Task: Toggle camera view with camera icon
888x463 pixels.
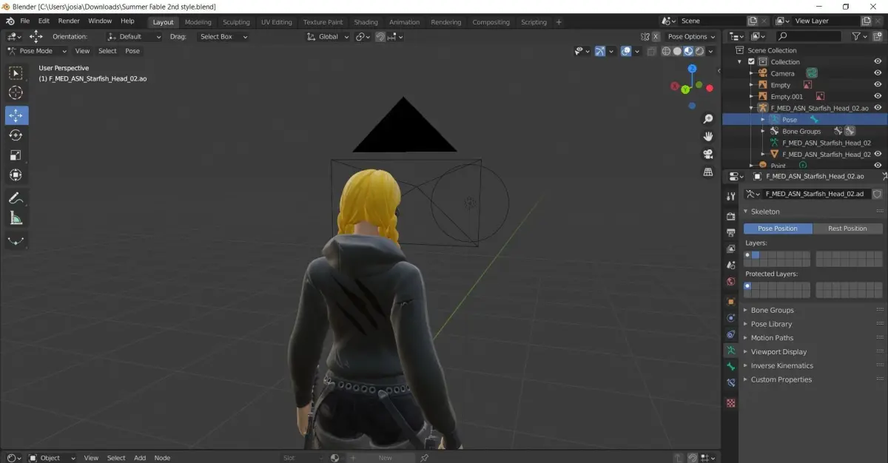Action: [x=708, y=155]
